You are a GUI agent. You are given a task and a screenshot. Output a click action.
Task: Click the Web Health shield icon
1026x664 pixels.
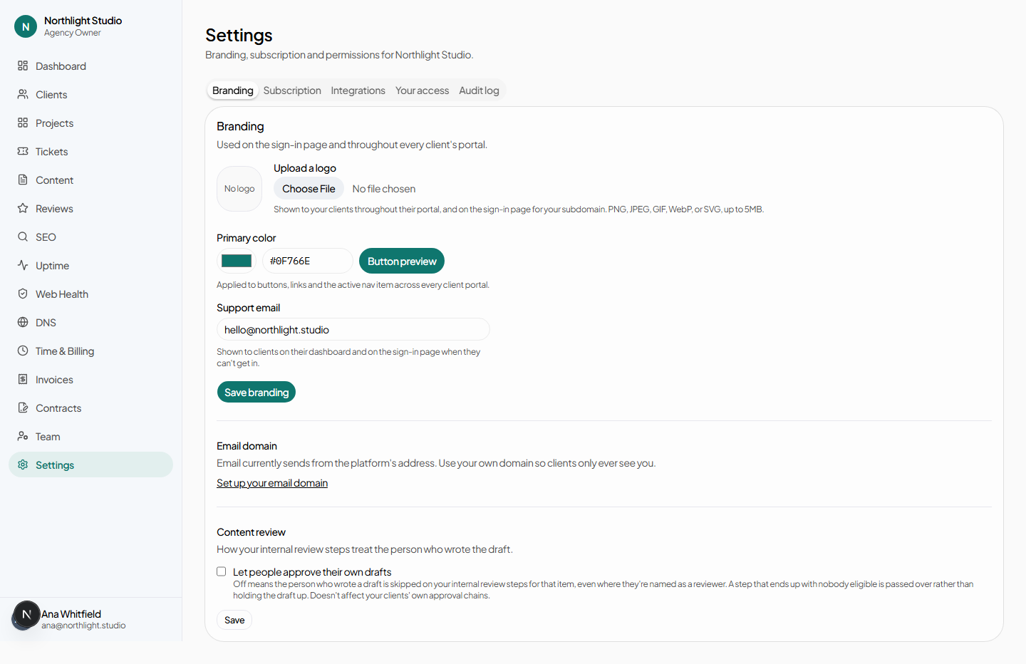pos(23,294)
